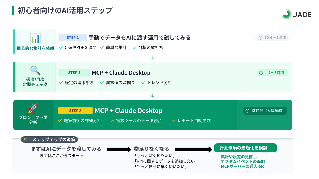Select the STEP 1 label badge

pos(73,37)
